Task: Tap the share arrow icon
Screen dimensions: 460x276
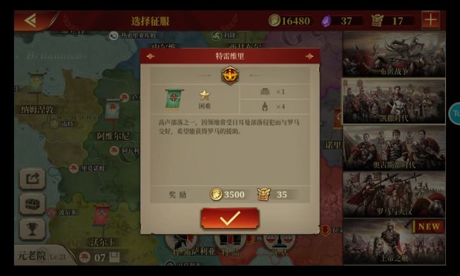Action: click(33, 178)
